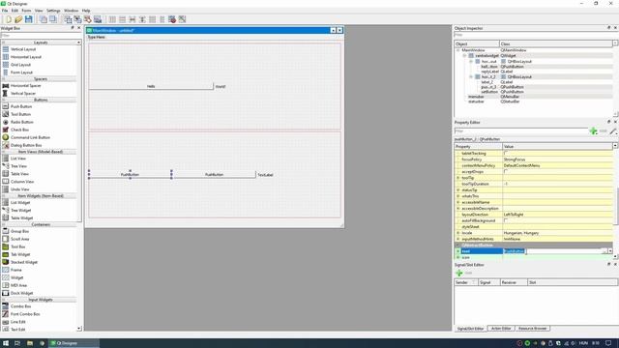Select the statusbar row in Object Inspector
Screen dimensions: 619x348
pos(534,101)
